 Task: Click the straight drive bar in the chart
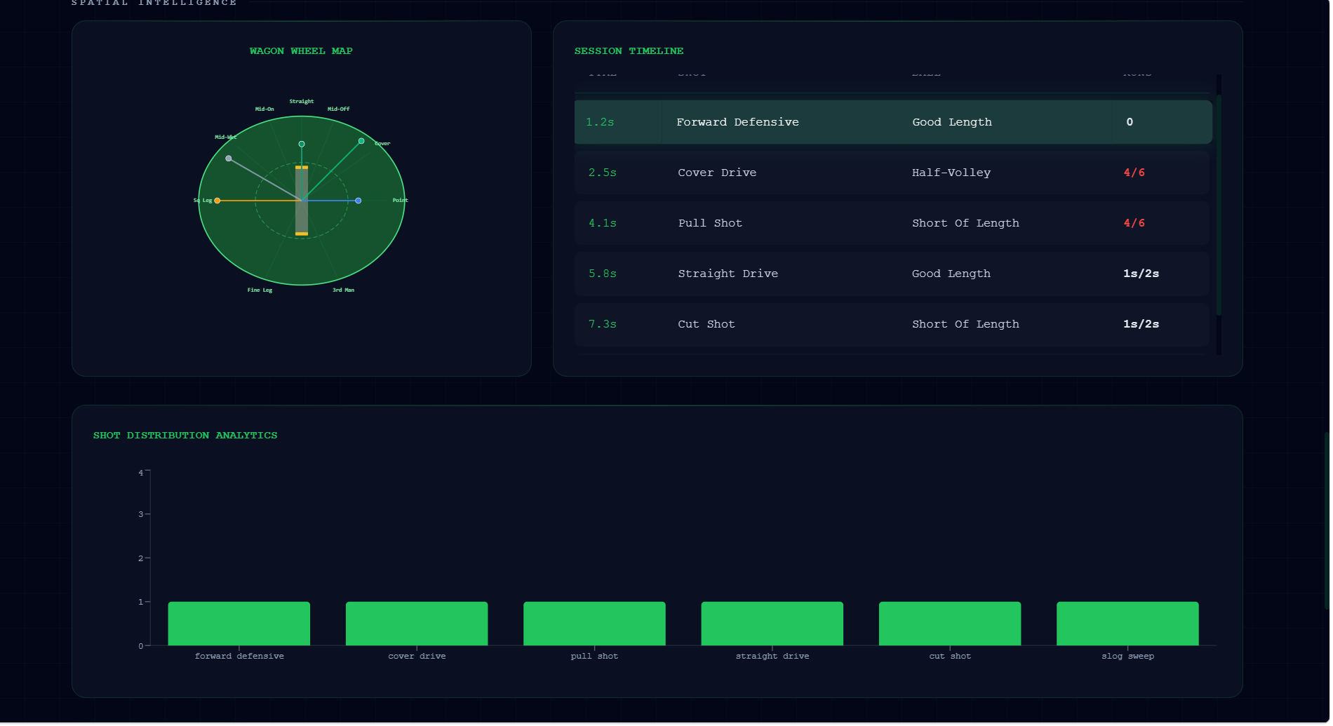772,624
